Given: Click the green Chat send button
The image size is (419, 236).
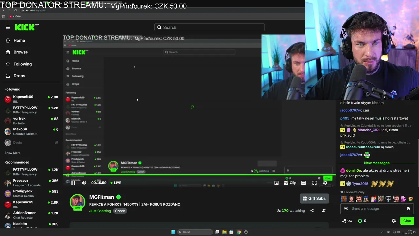Looking at the screenshot, I should pyautogui.click(x=407, y=221).
